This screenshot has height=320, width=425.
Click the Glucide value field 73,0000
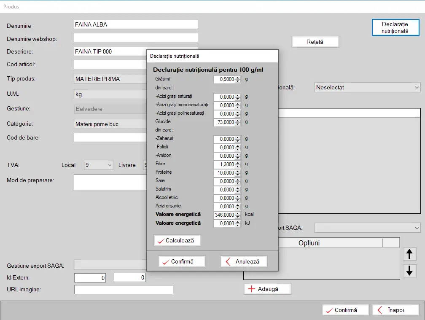224,122
